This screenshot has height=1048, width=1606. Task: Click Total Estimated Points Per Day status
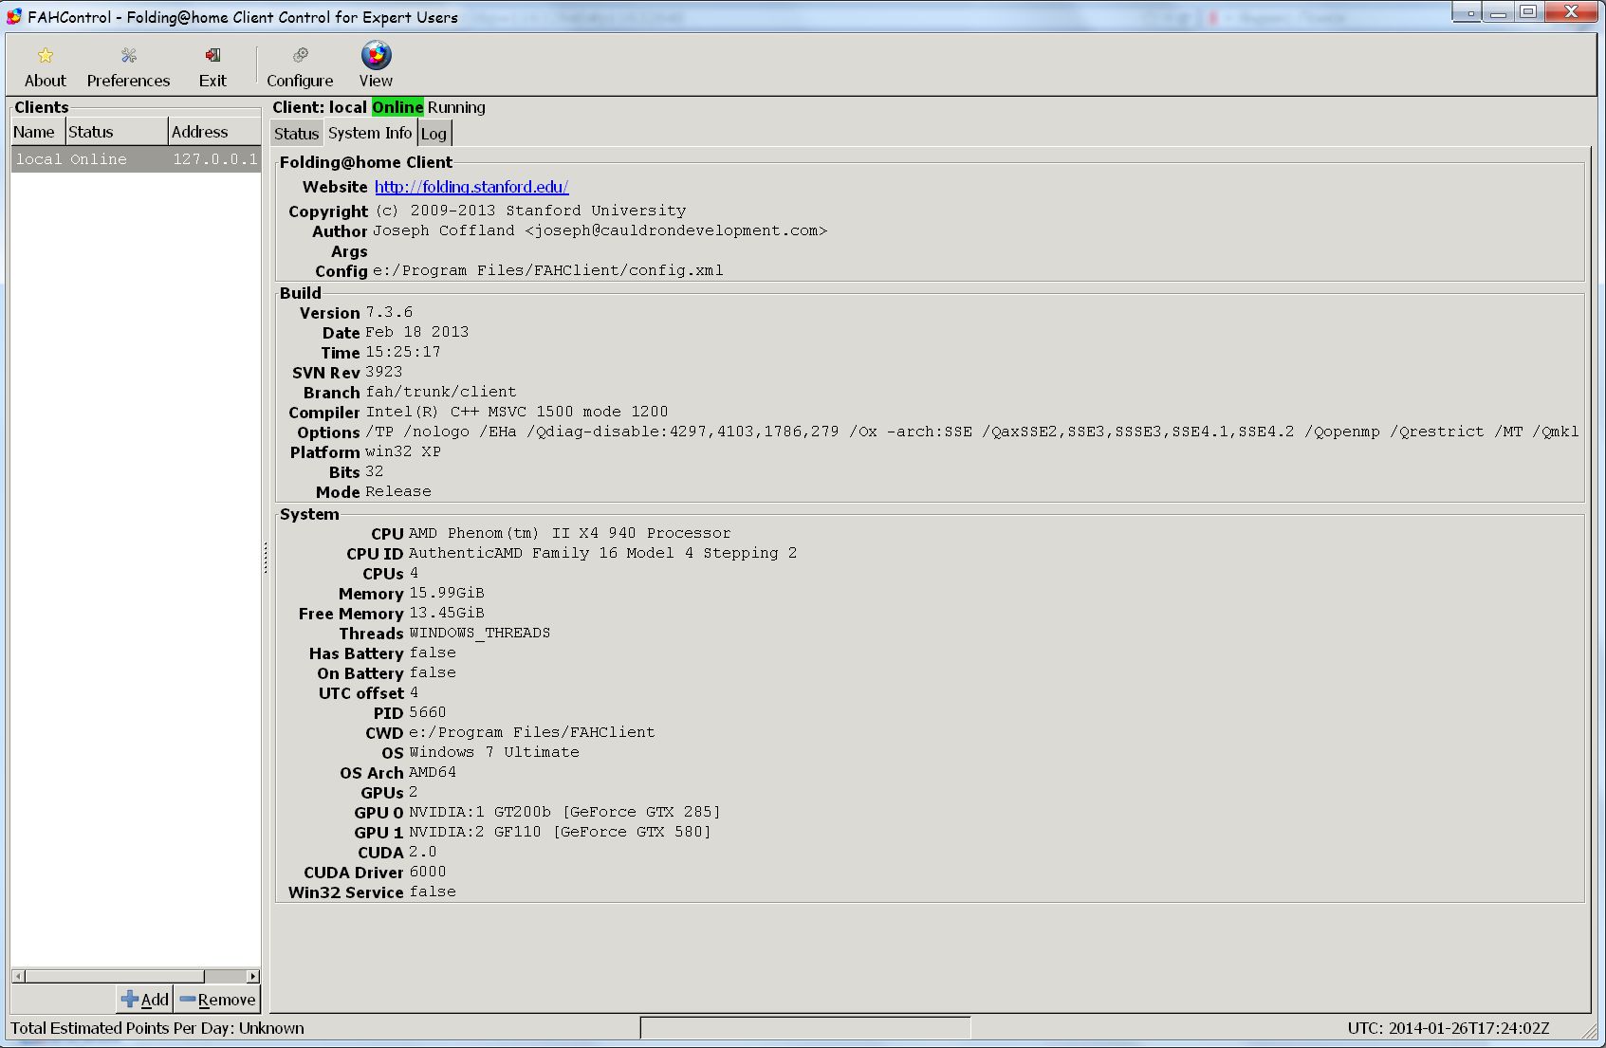tap(157, 1028)
